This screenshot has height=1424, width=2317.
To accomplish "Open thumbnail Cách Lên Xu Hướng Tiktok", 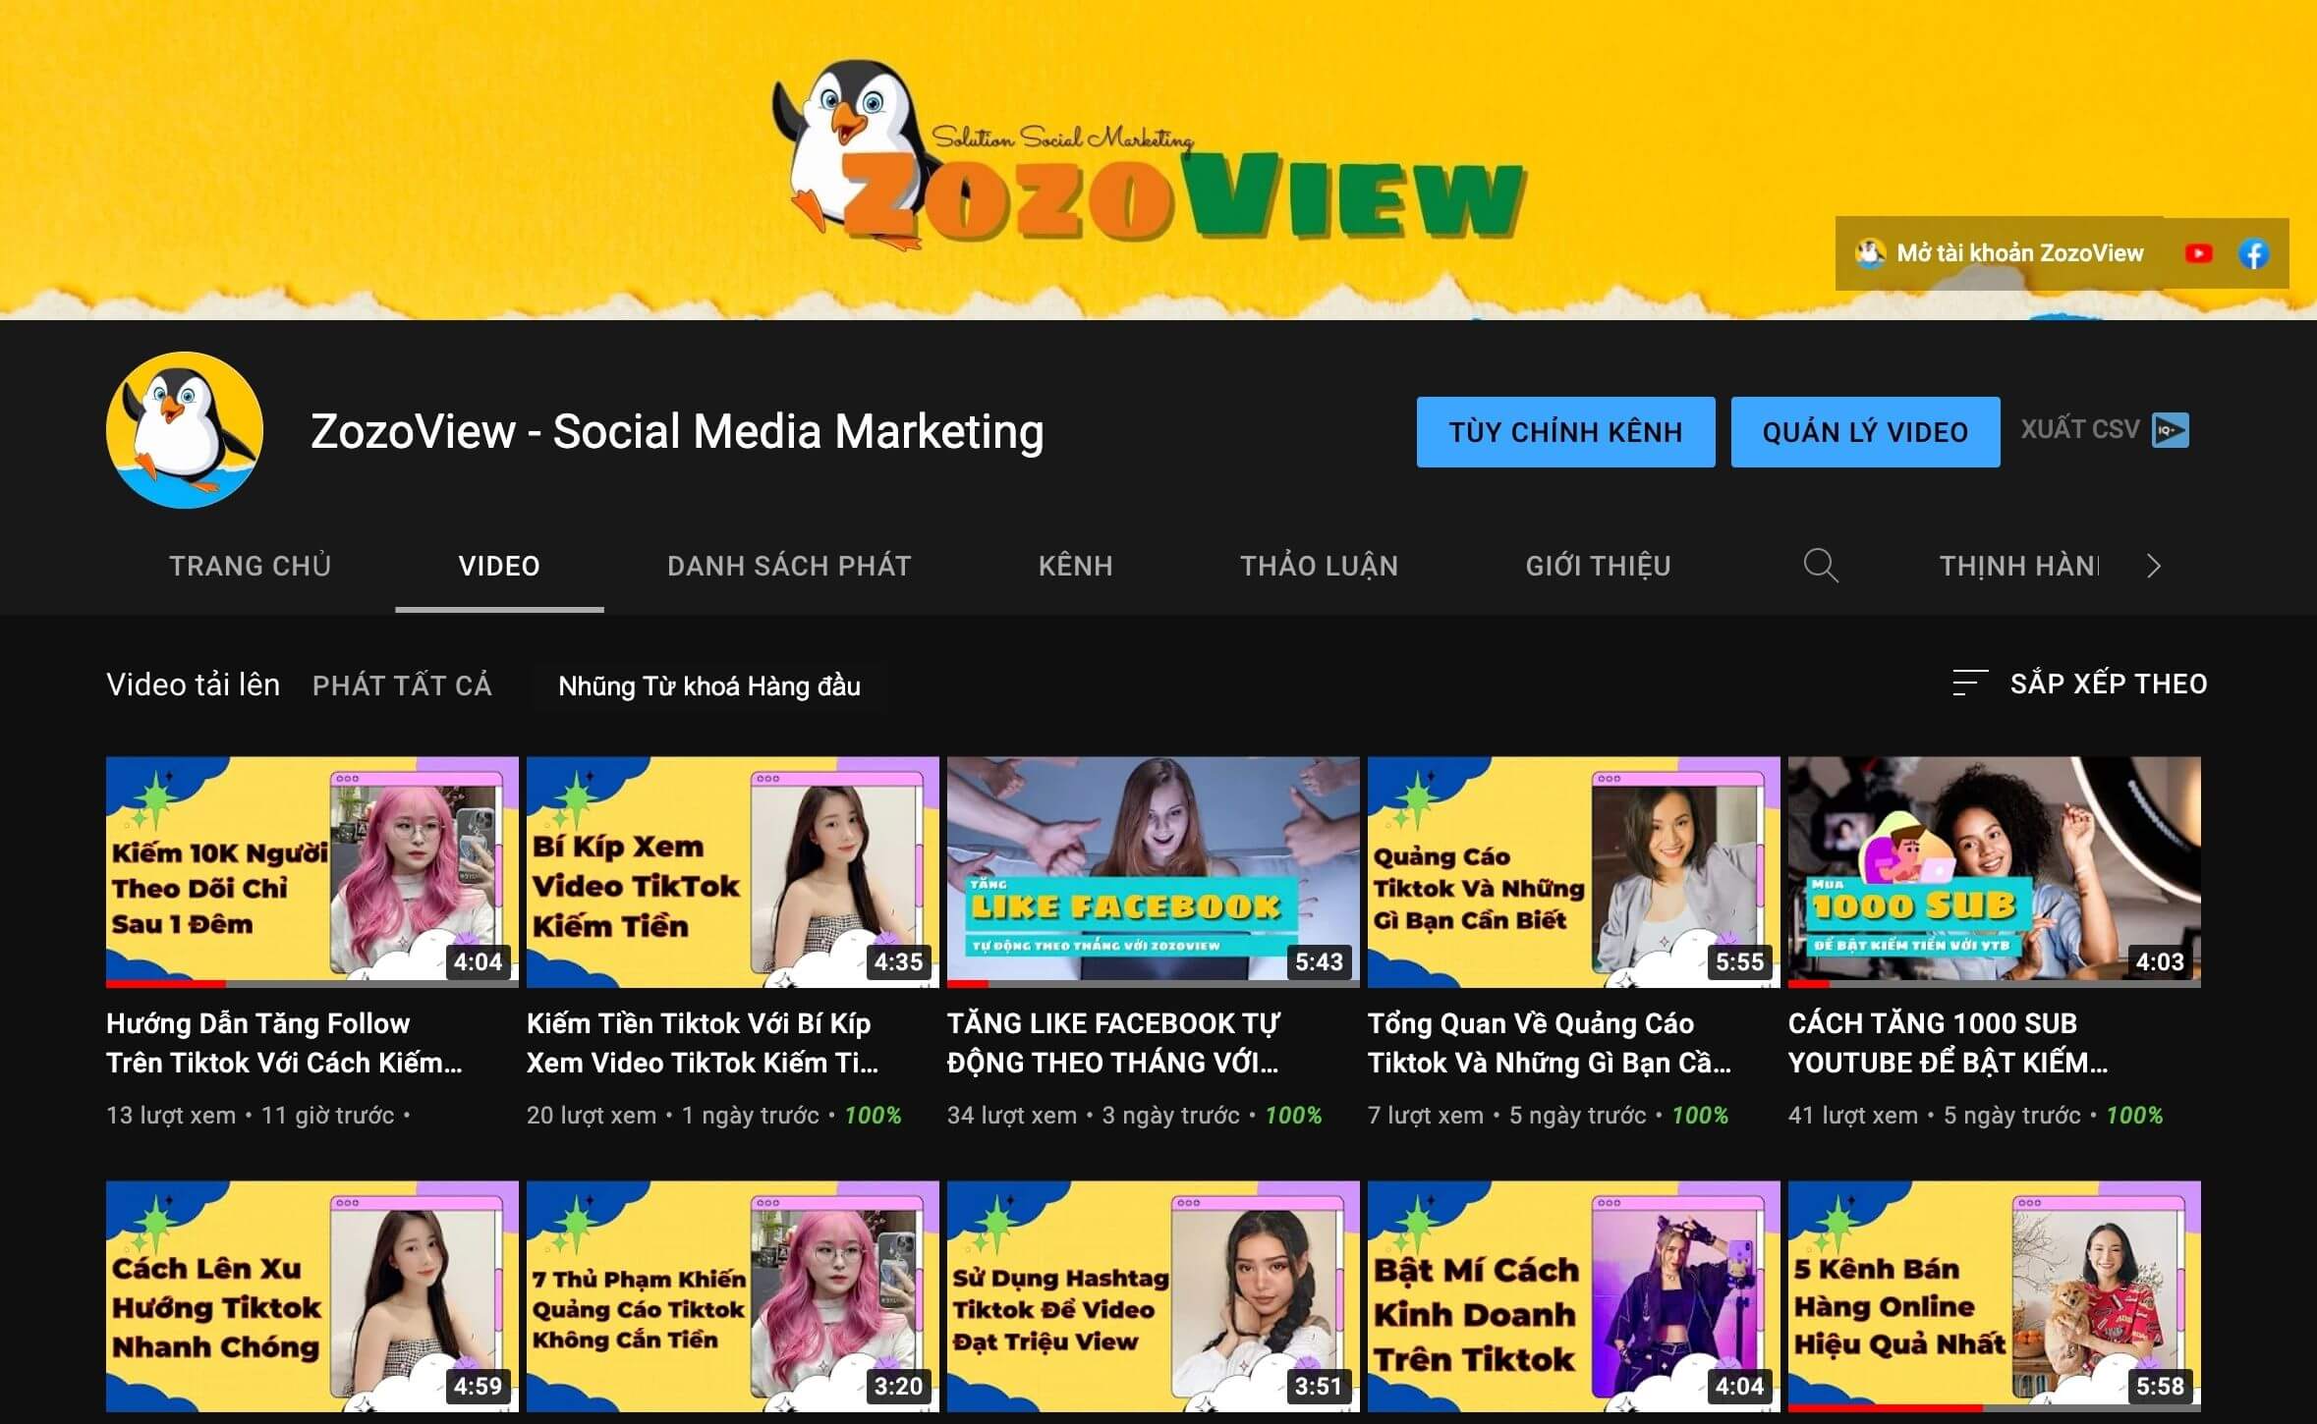I will click(x=312, y=1296).
